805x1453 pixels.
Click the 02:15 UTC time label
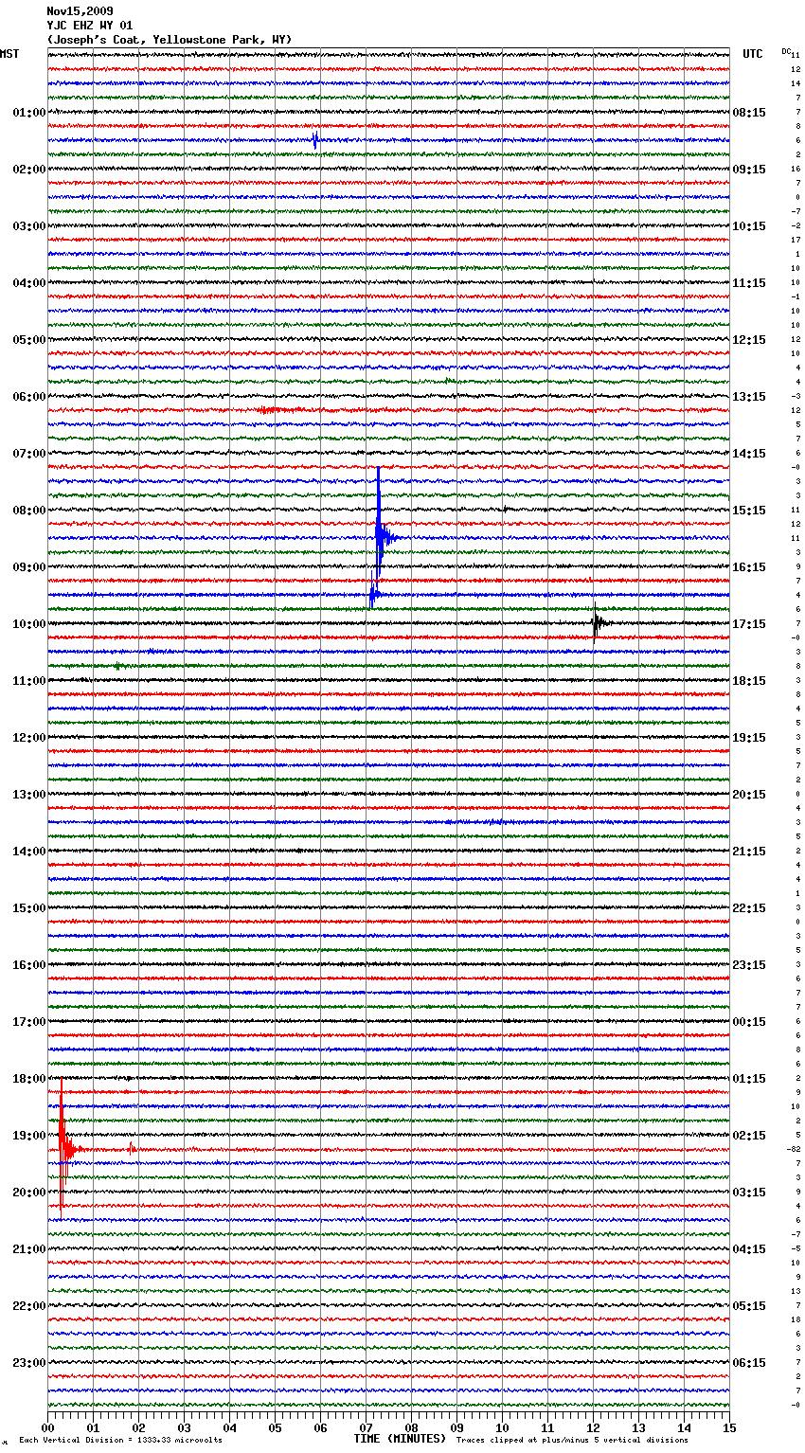(749, 1136)
